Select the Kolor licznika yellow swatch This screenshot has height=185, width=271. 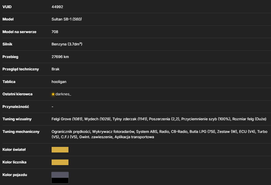click(x=60, y=162)
